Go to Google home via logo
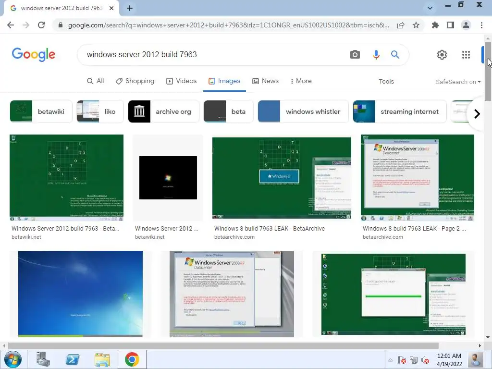 (x=34, y=55)
